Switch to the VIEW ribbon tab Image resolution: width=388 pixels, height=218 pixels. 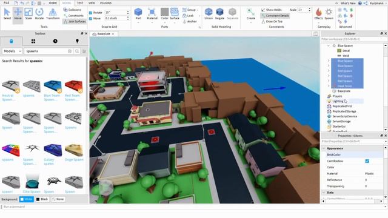click(92, 3)
